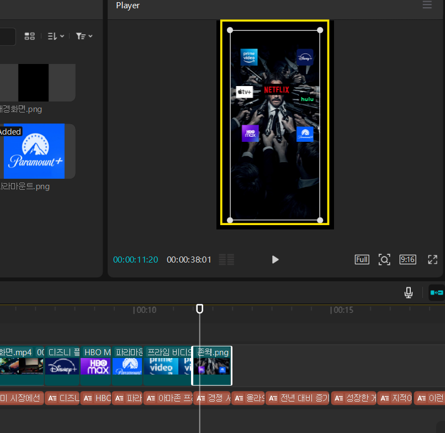
Task: Enter fullscreen preview mode
Action: tap(432, 259)
